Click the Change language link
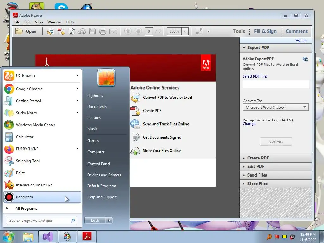The width and height of the screenshot is (324, 243). point(249,124)
